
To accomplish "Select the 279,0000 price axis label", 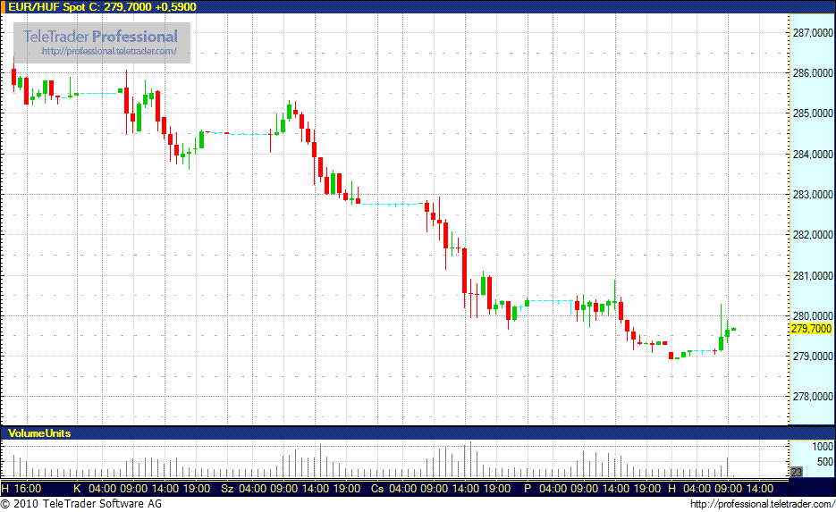I will click(813, 356).
